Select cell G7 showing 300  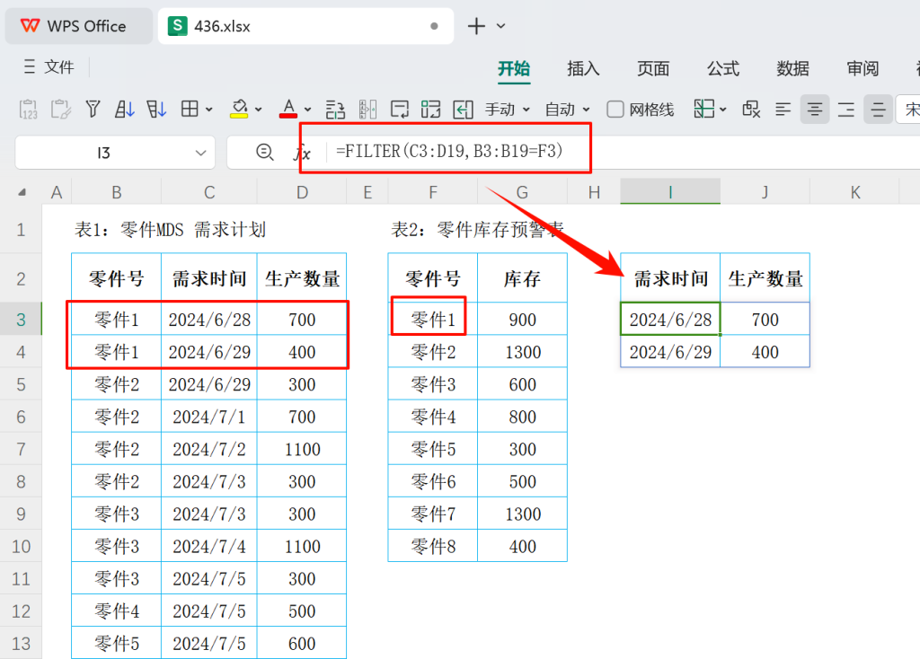click(x=522, y=449)
